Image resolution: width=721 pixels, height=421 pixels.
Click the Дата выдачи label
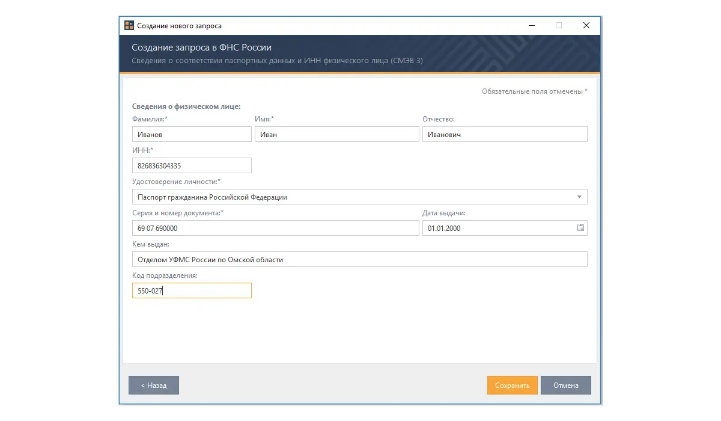(x=444, y=213)
